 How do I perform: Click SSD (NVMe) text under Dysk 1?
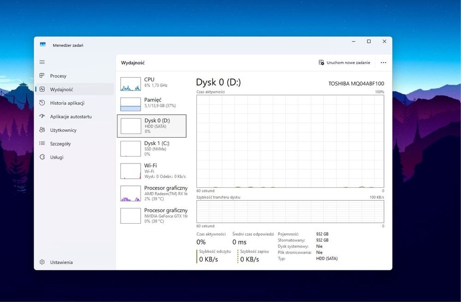click(155, 149)
